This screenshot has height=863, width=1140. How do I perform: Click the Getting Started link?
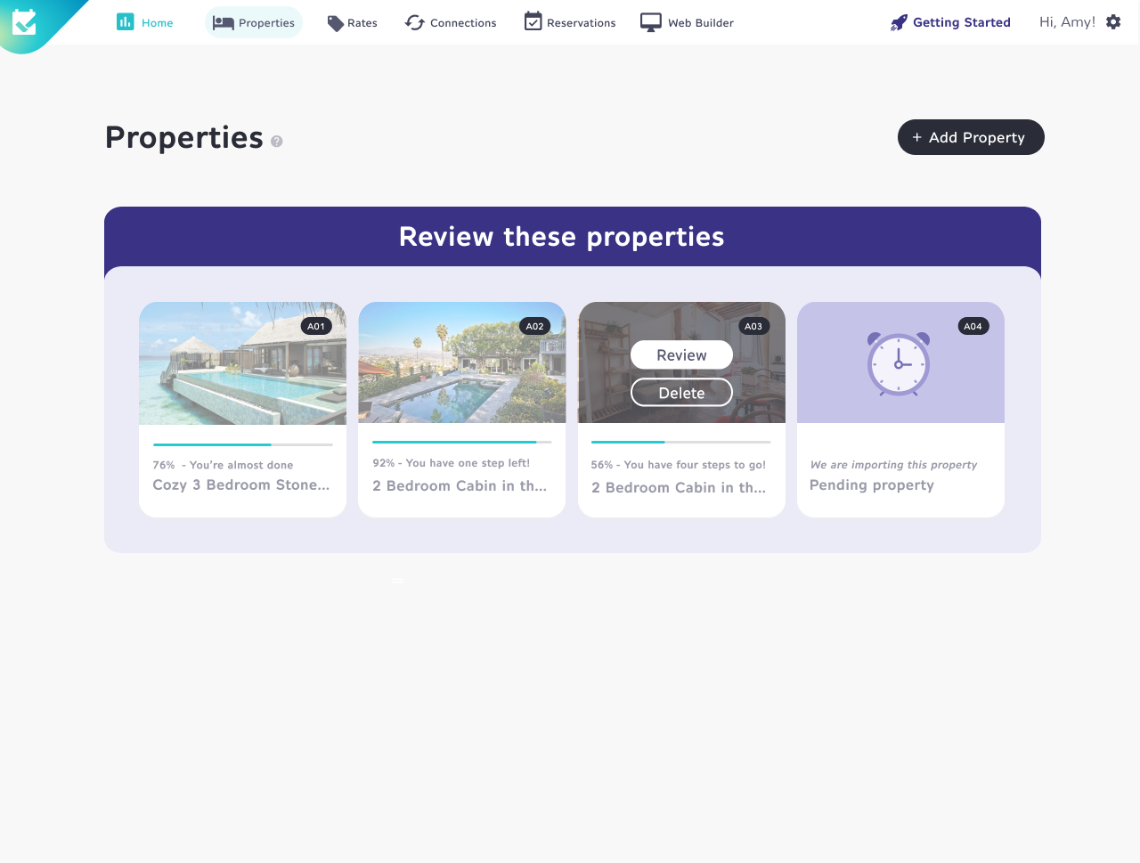pyautogui.click(x=950, y=22)
